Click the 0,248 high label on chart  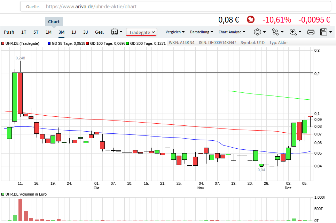[20, 58]
